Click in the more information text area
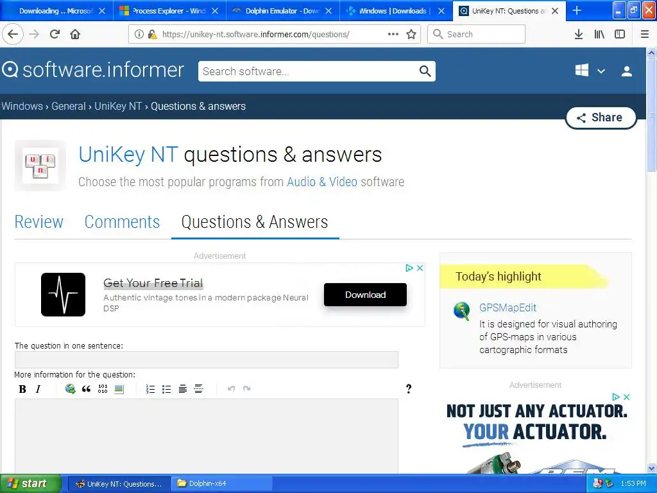The height and width of the screenshot is (493, 657). click(x=206, y=436)
